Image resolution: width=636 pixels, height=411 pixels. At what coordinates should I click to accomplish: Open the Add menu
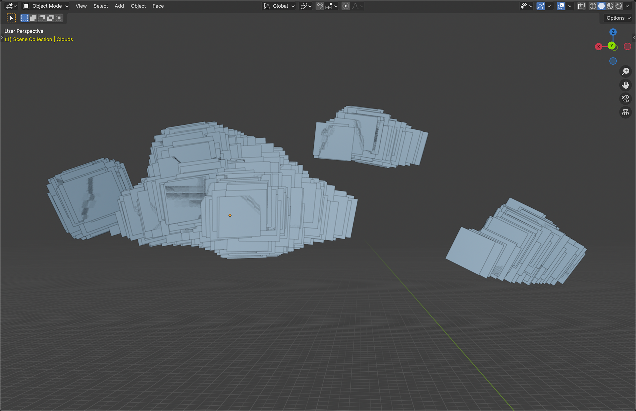coord(119,6)
